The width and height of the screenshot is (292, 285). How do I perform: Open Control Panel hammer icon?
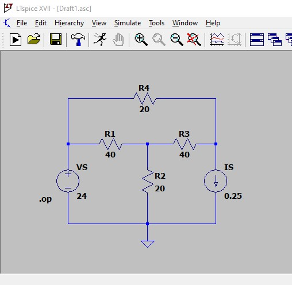click(78, 40)
